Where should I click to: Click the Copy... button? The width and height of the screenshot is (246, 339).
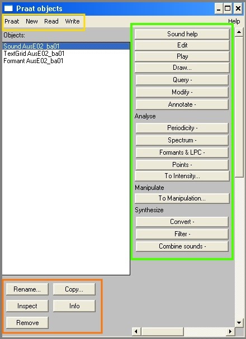74,289
